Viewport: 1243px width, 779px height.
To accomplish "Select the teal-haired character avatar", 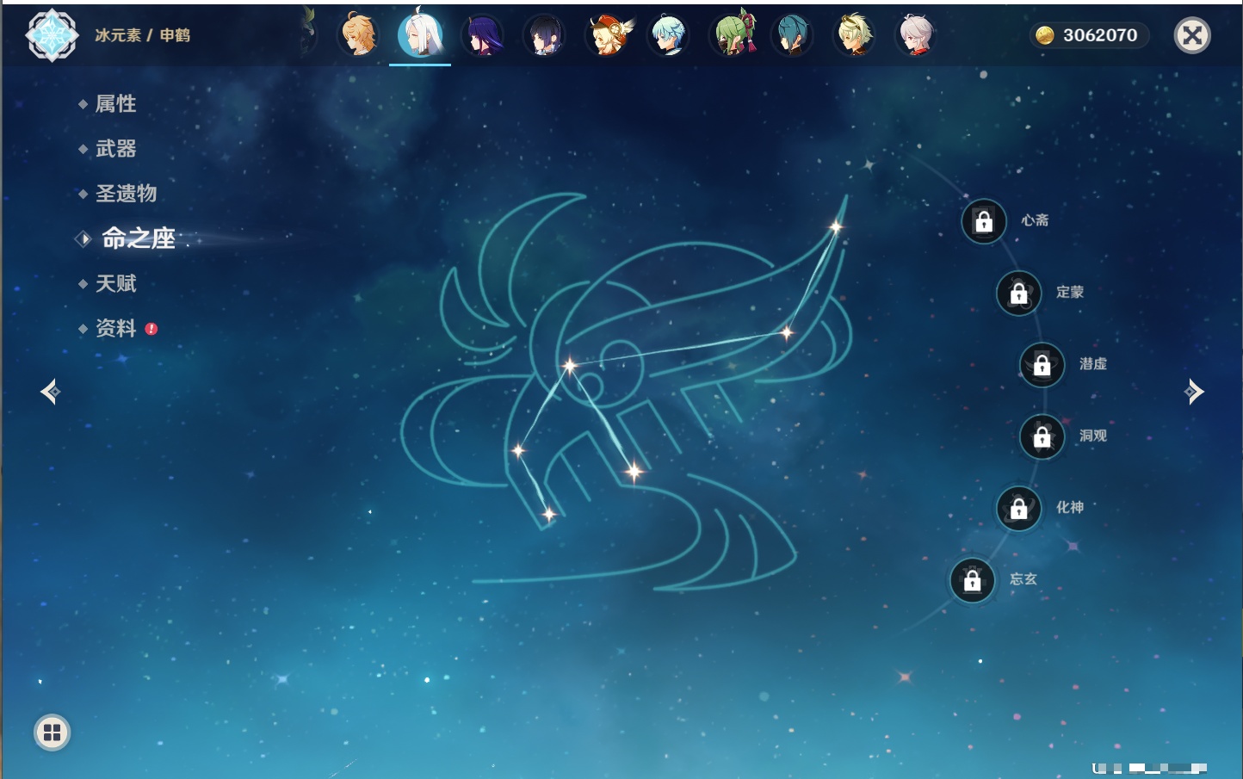I will click(x=793, y=35).
